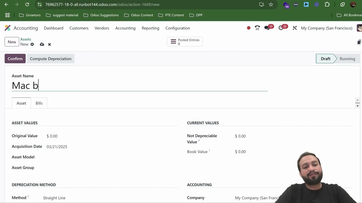Screen dimensions: 362x203
Task: Open the Configuration menu
Action: point(178,28)
